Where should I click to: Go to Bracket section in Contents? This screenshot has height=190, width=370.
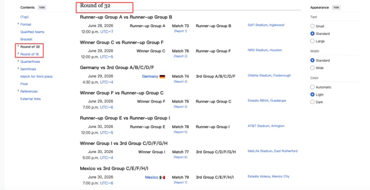click(x=26, y=39)
